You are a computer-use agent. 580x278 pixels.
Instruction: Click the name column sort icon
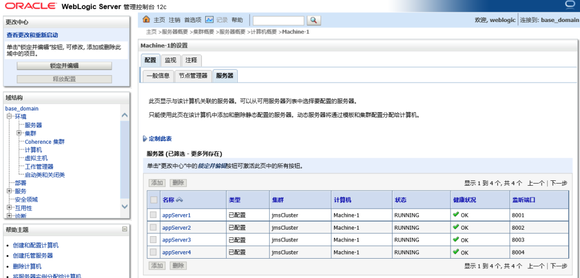(x=179, y=200)
